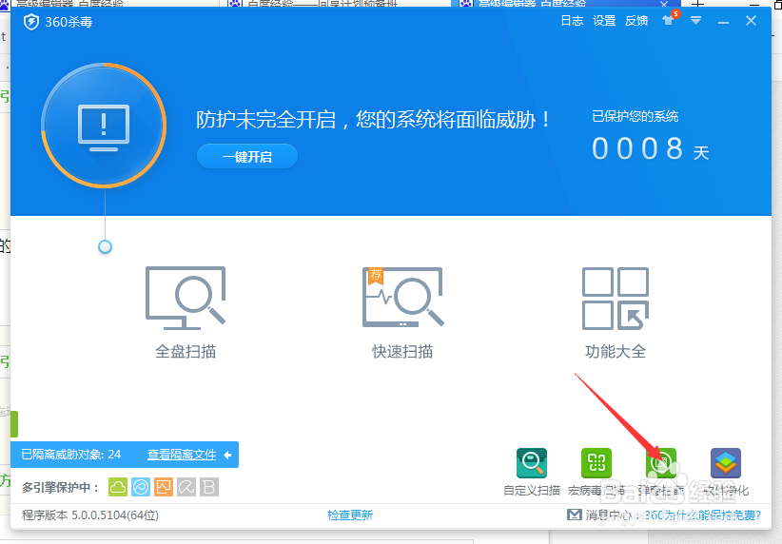This screenshot has width=782, height=544.
Task: Close the 360杀毒 window
Action: (751, 20)
